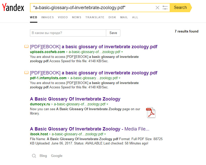The height and width of the screenshot is (165, 206).
Task: Click book icon beside uploads.cccfwb.com result
Action: 26,46
